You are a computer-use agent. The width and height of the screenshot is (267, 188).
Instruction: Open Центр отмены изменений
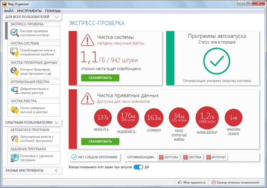[x=238, y=182]
